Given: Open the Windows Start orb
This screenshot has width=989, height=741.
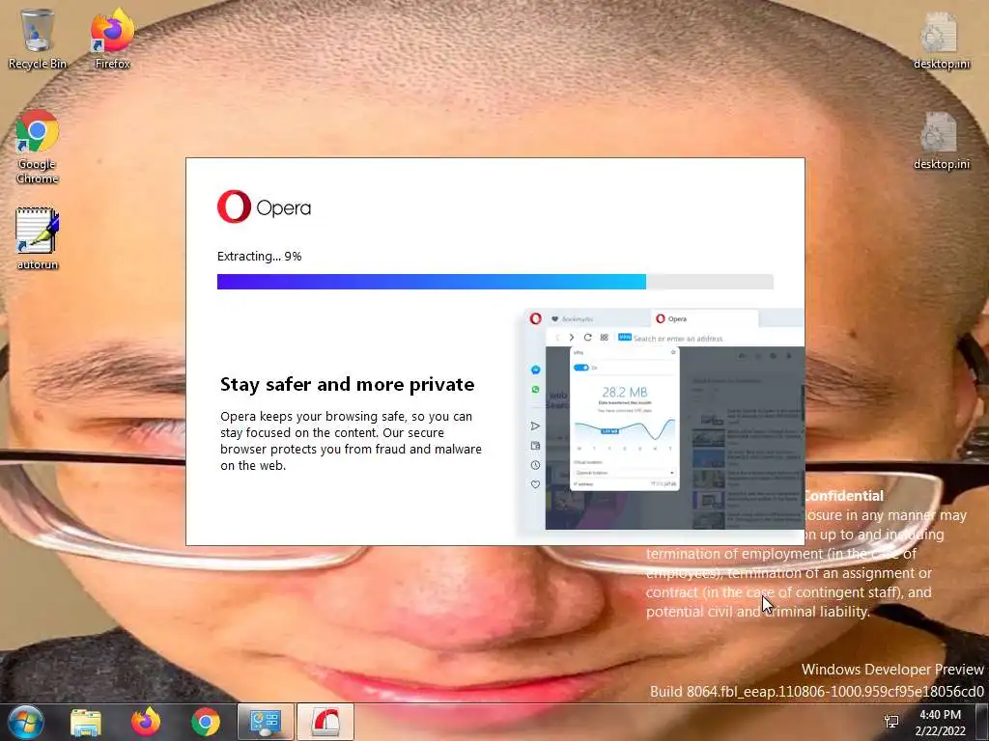Looking at the screenshot, I should [x=26, y=722].
